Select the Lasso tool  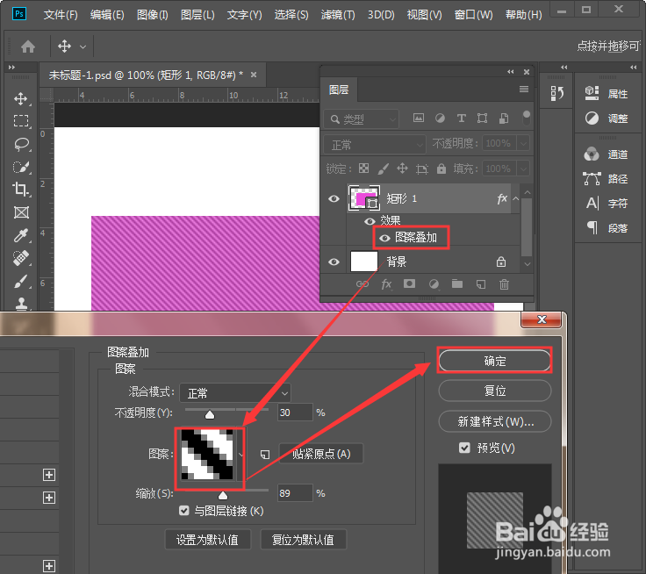click(20, 144)
